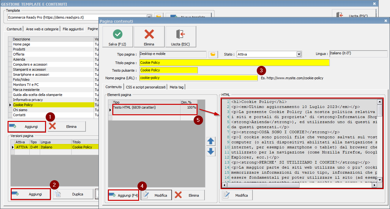The image size is (390, 209).
Task: Close the Pagina contenuti dialog
Action: 385,21
